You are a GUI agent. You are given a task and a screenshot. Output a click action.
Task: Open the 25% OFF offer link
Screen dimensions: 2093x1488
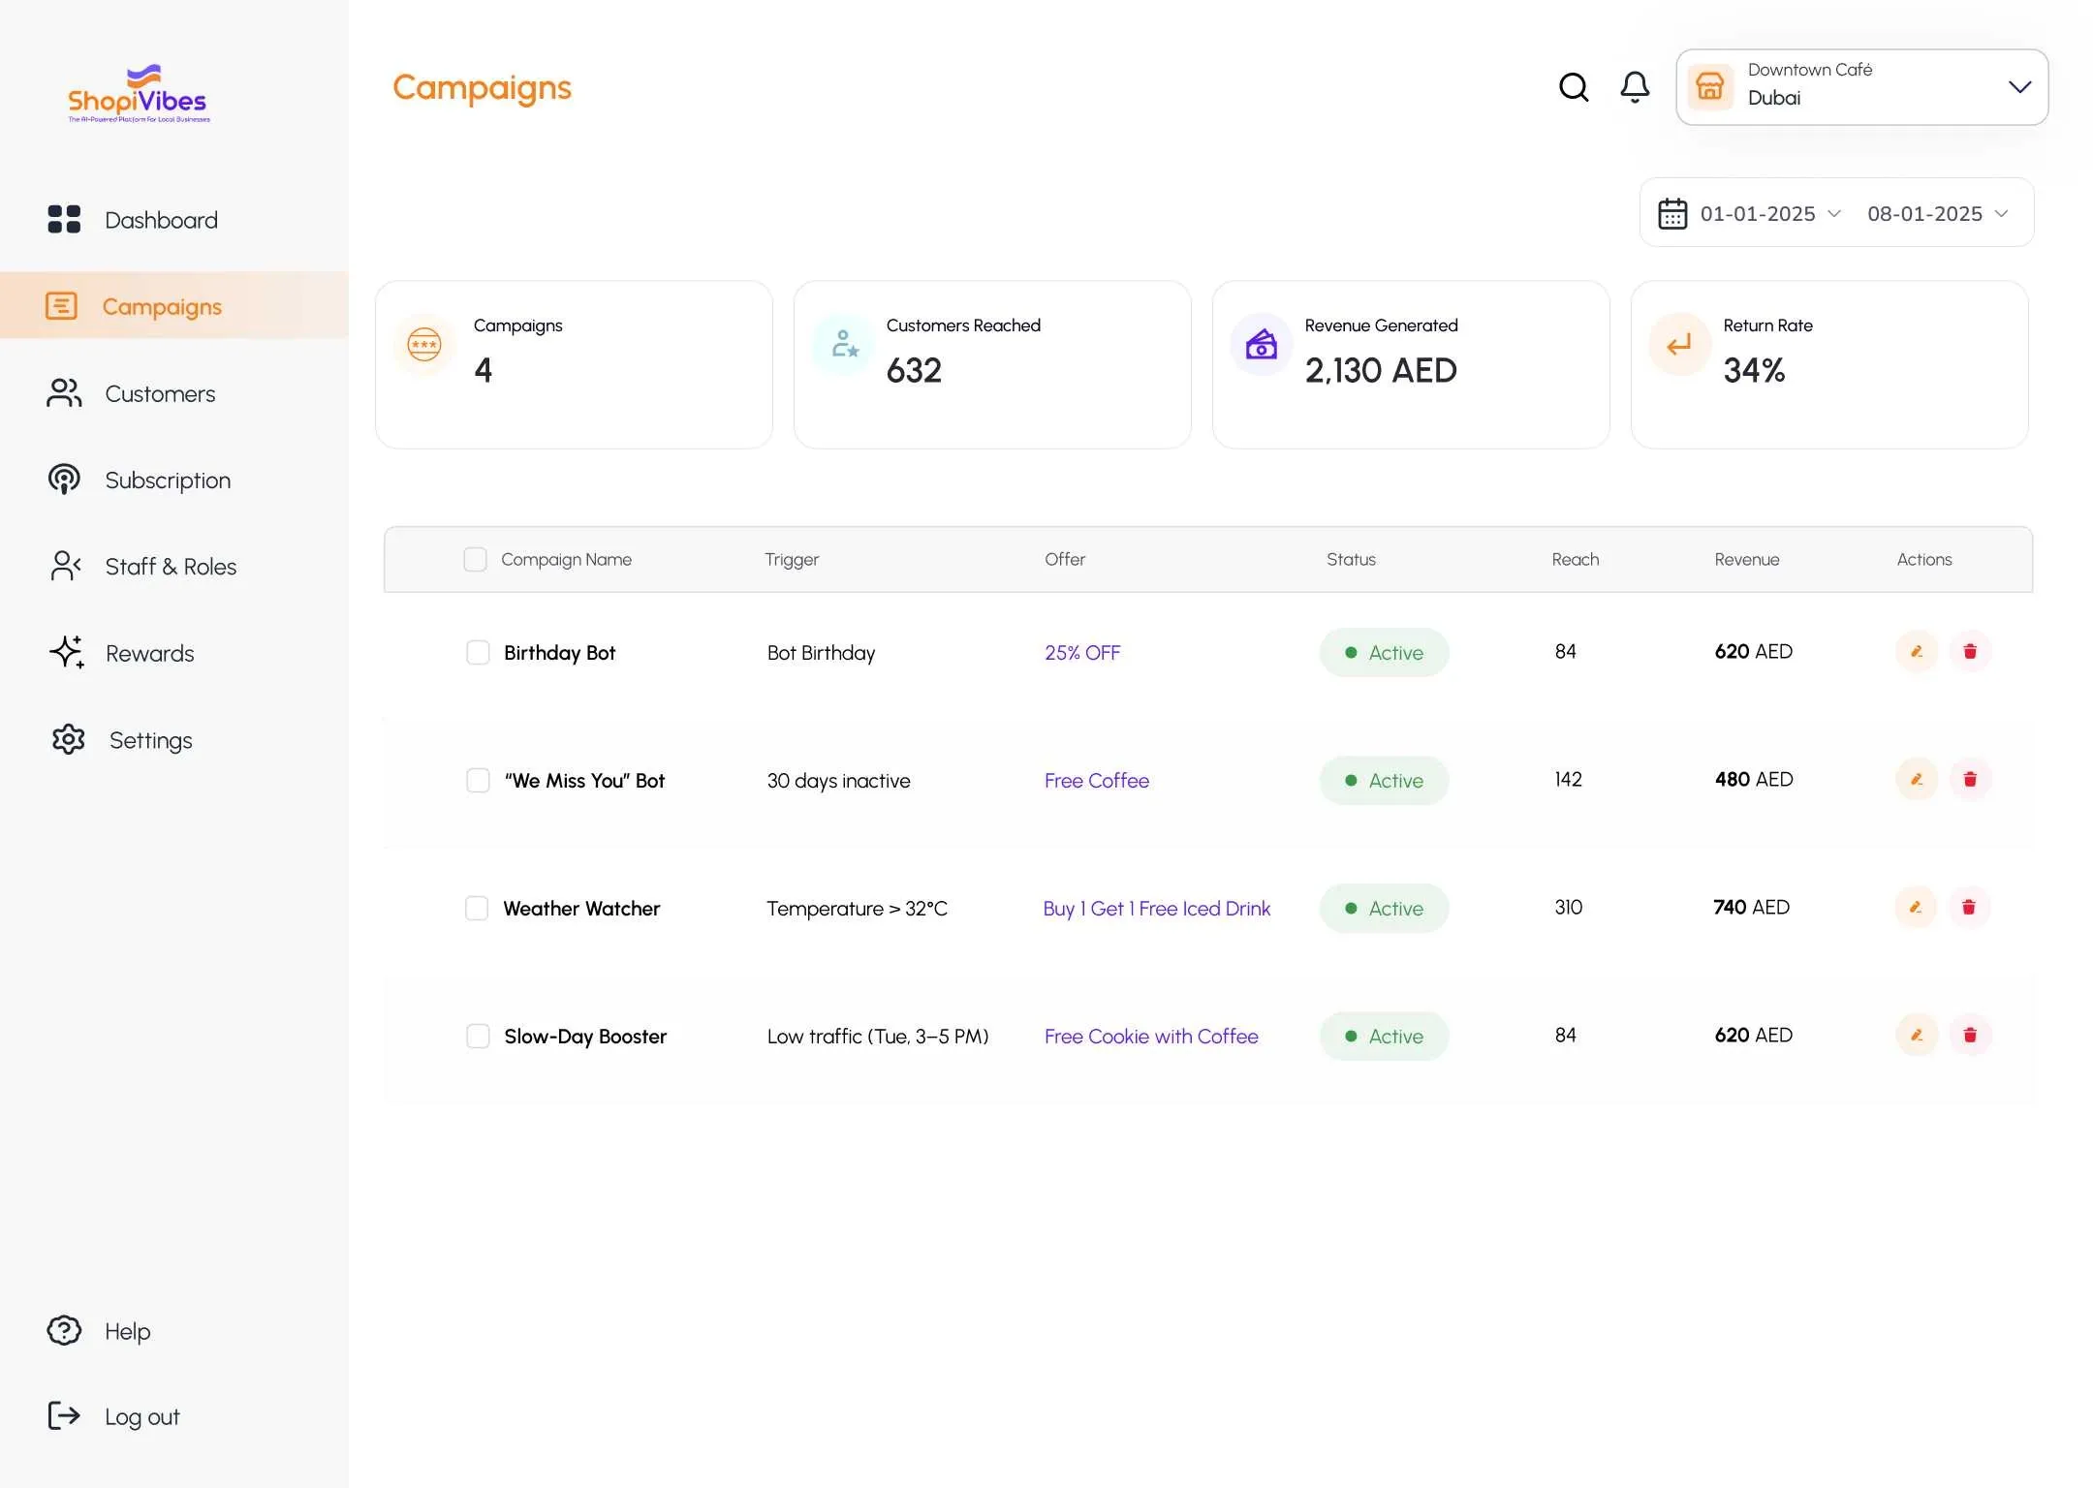(x=1082, y=652)
